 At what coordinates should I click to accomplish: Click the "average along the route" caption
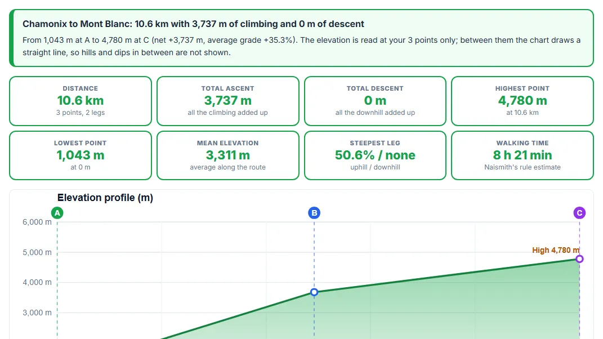227,167
